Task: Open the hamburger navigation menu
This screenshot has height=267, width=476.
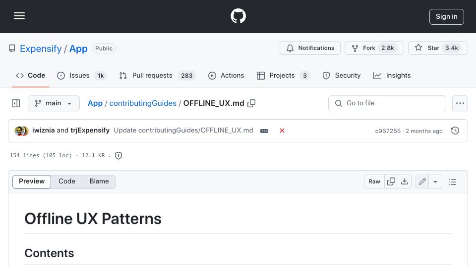Action: (19, 16)
